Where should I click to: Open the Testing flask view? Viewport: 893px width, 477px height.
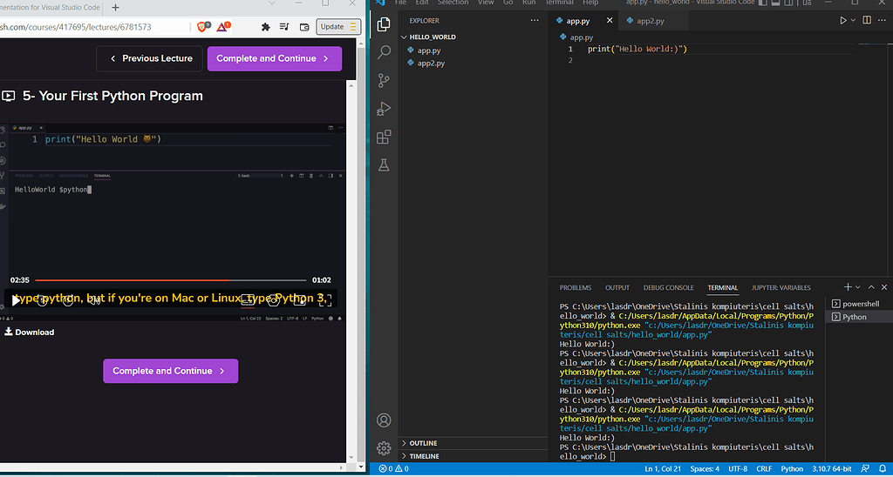[384, 165]
